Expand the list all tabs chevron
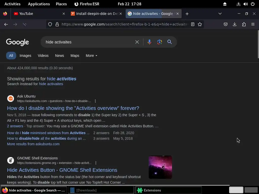This screenshot has height=194, width=259. [x=220, y=14]
